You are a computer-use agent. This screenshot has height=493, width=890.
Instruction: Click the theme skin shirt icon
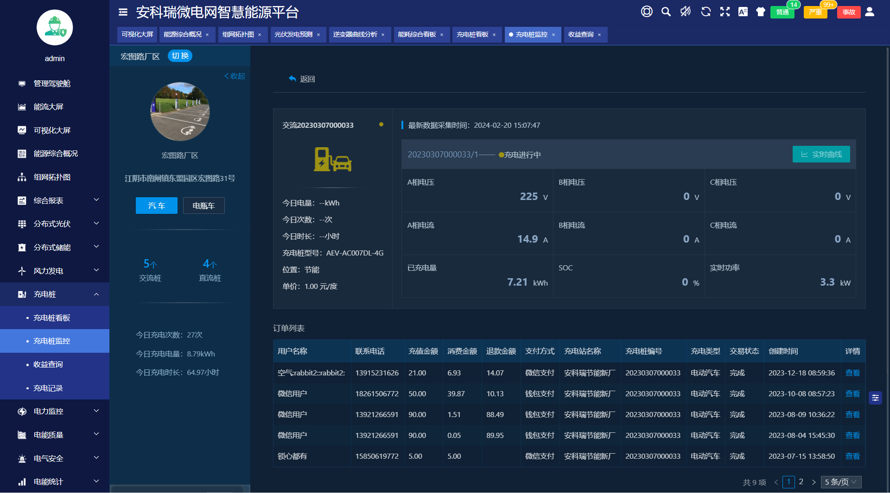(x=760, y=12)
